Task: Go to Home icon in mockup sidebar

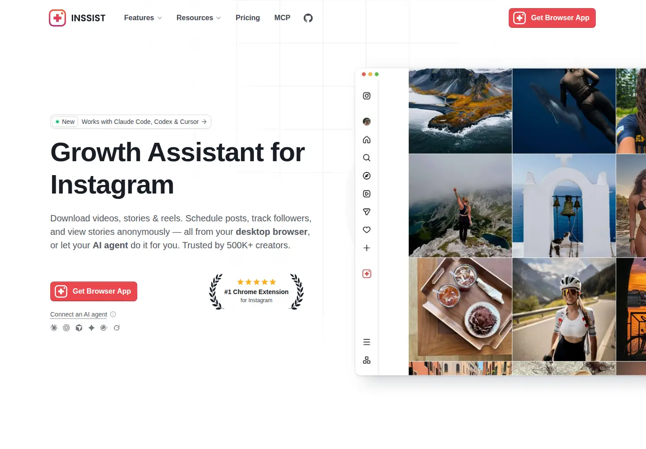Action: [x=367, y=140]
